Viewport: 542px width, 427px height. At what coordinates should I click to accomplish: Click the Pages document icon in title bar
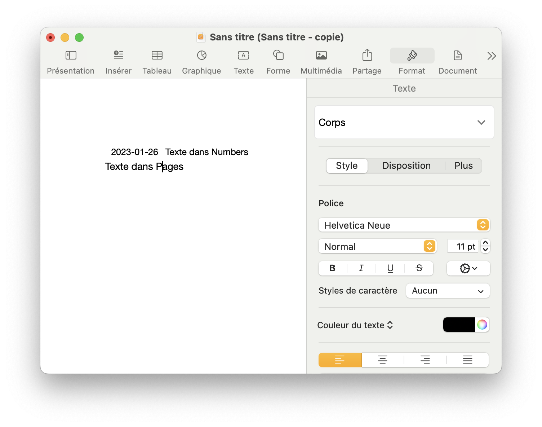(x=201, y=37)
